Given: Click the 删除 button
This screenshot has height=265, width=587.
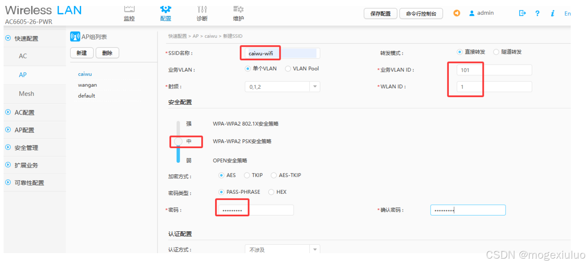Looking at the screenshot, I should point(107,53).
